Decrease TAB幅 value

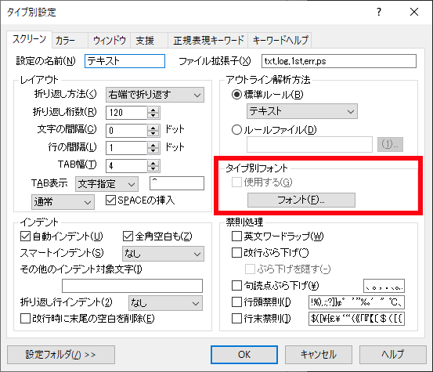click(x=153, y=169)
